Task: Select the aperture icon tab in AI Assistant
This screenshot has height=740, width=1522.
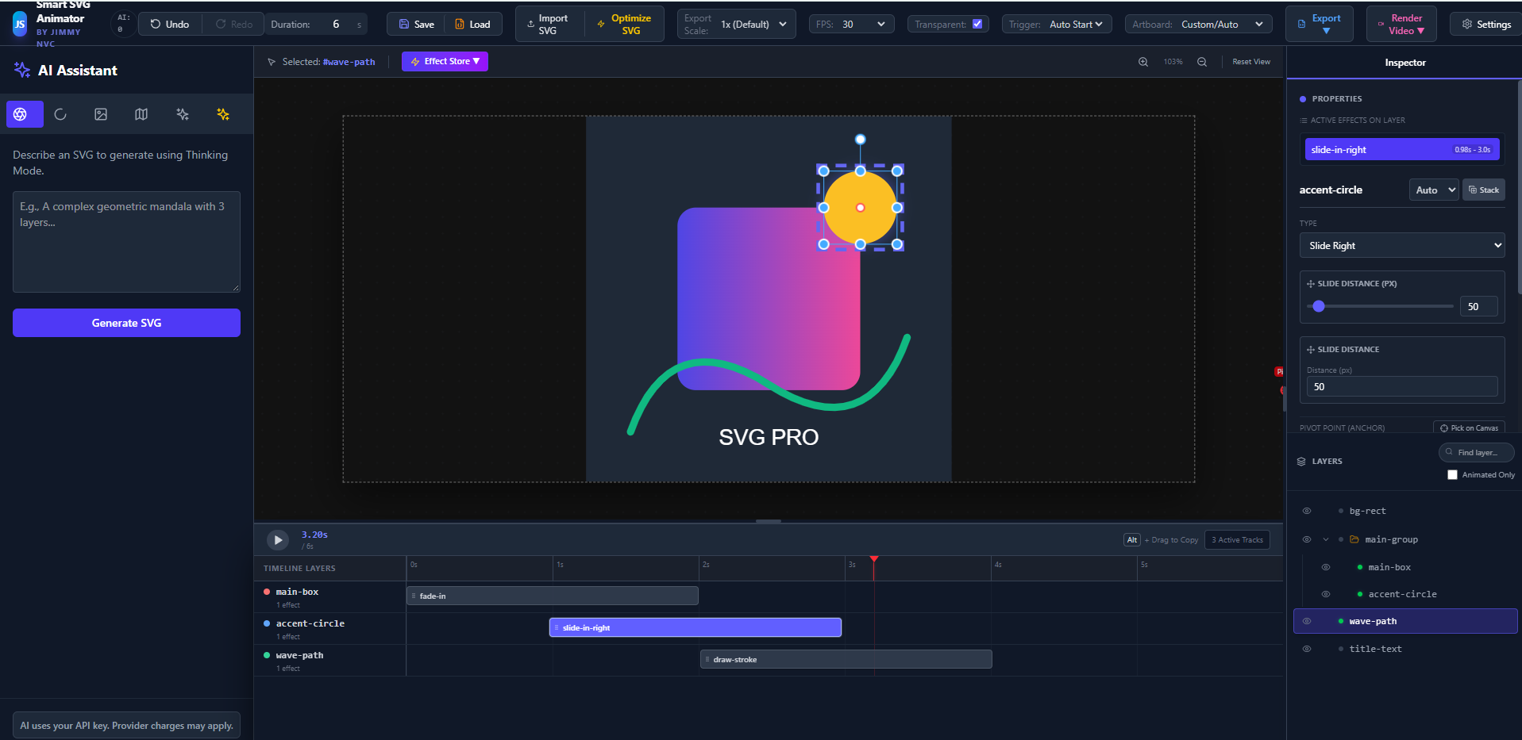Action: pyautogui.click(x=21, y=114)
